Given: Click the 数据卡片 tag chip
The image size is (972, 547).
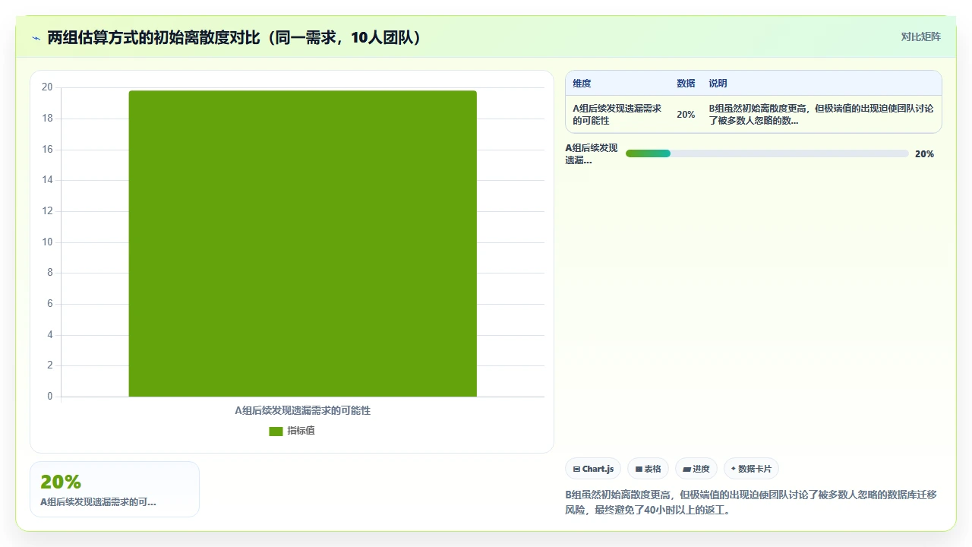Looking at the screenshot, I should (x=751, y=469).
